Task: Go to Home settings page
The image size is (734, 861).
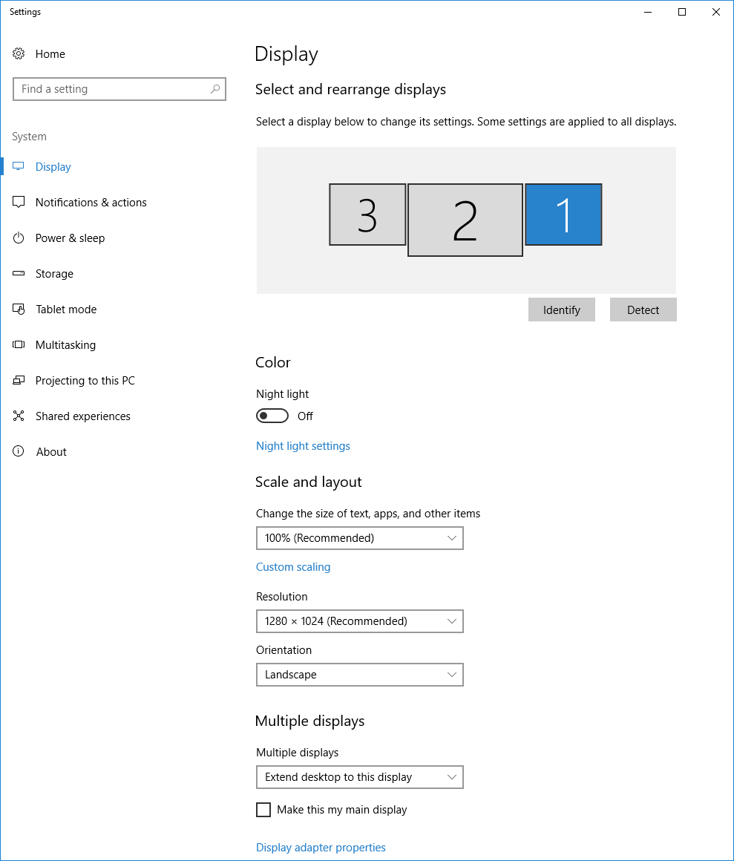Action: click(50, 53)
